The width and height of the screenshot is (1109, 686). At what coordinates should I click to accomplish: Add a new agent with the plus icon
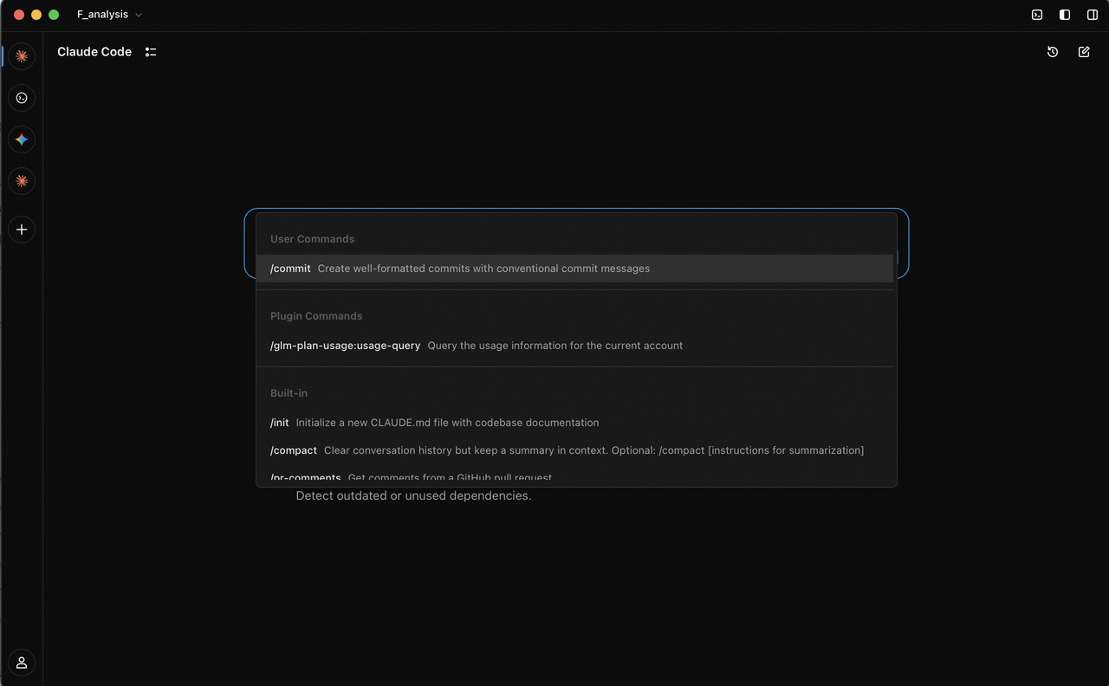[22, 230]
